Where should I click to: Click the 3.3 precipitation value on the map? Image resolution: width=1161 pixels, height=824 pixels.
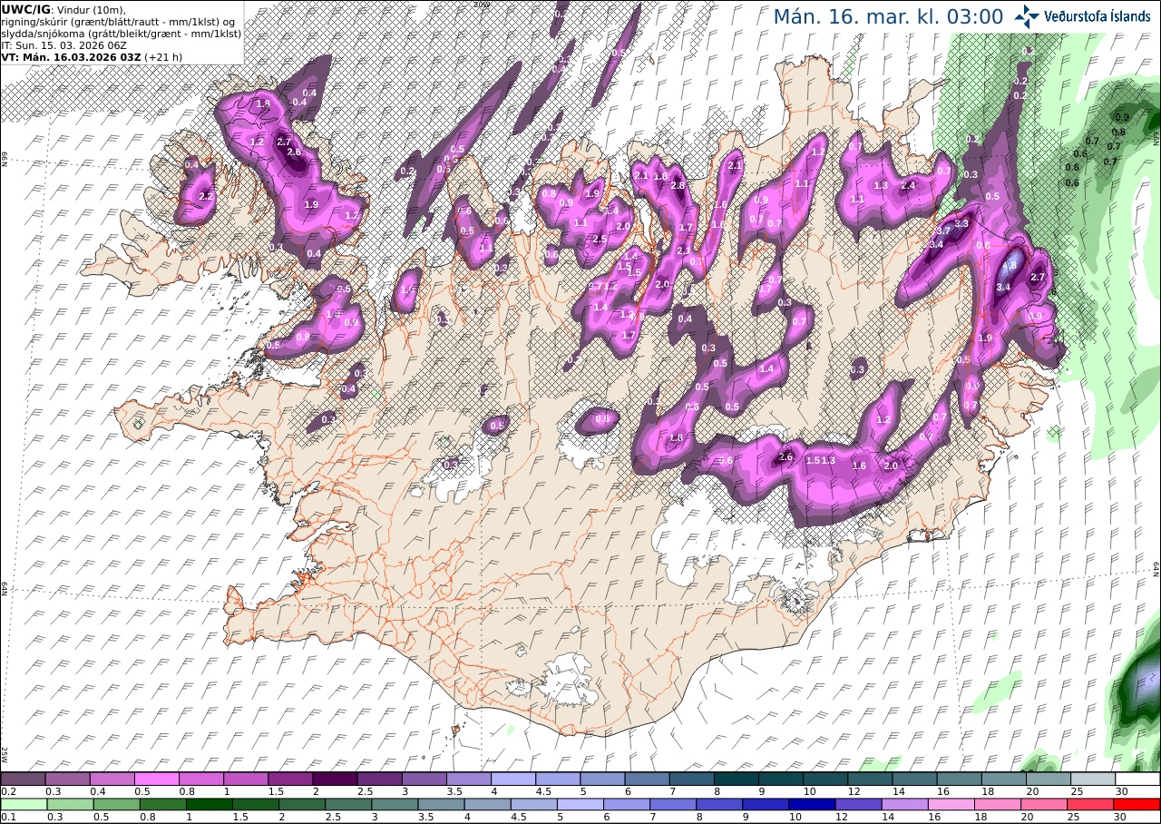click(x=962, y=223)
